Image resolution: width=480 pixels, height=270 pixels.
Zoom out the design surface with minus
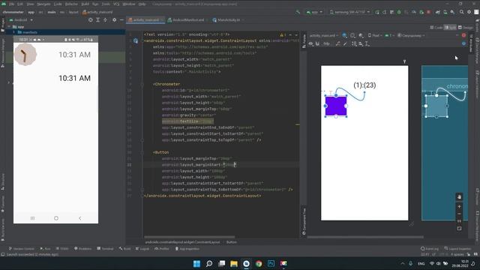459,214
